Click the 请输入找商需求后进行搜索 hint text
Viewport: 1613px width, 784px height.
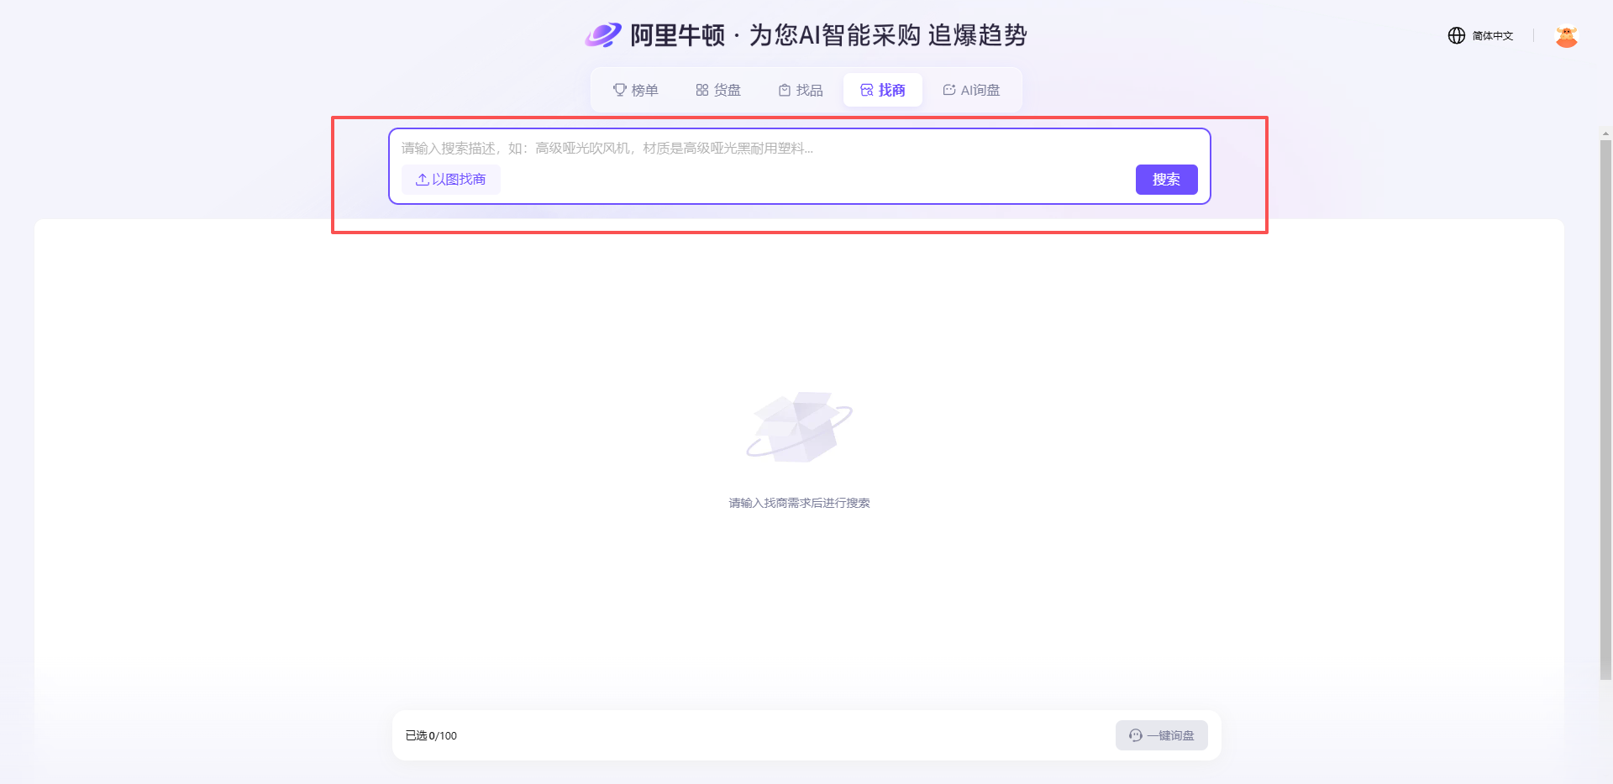click(799, 503)
